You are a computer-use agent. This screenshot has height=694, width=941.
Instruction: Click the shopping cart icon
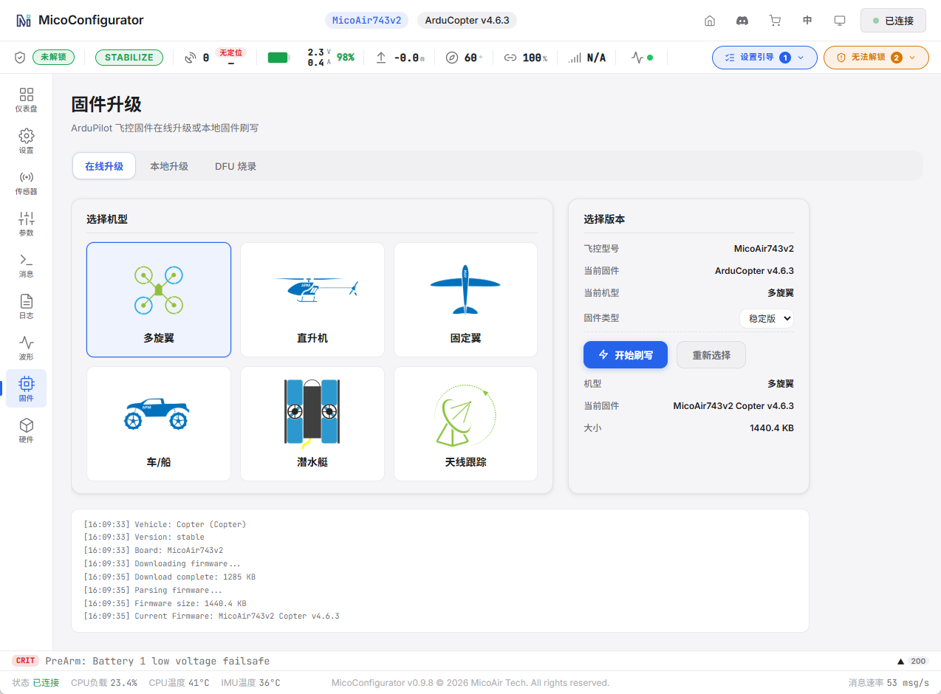coord(775,21)
